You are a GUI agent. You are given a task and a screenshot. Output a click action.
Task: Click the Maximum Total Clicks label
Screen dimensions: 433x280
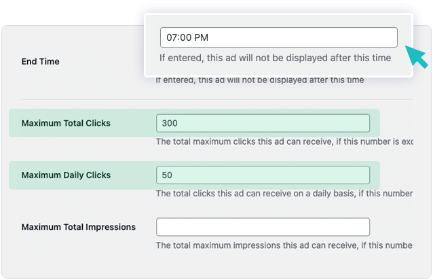tap(66, 123)
